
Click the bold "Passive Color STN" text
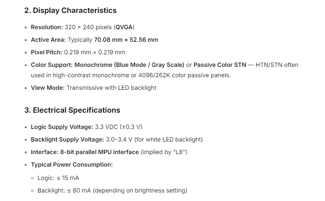pyautogui.click(x=220, y=65)
